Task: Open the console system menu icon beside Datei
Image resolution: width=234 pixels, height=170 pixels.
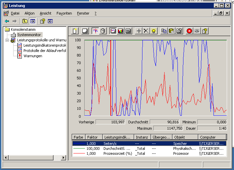Action: (6, 13)
